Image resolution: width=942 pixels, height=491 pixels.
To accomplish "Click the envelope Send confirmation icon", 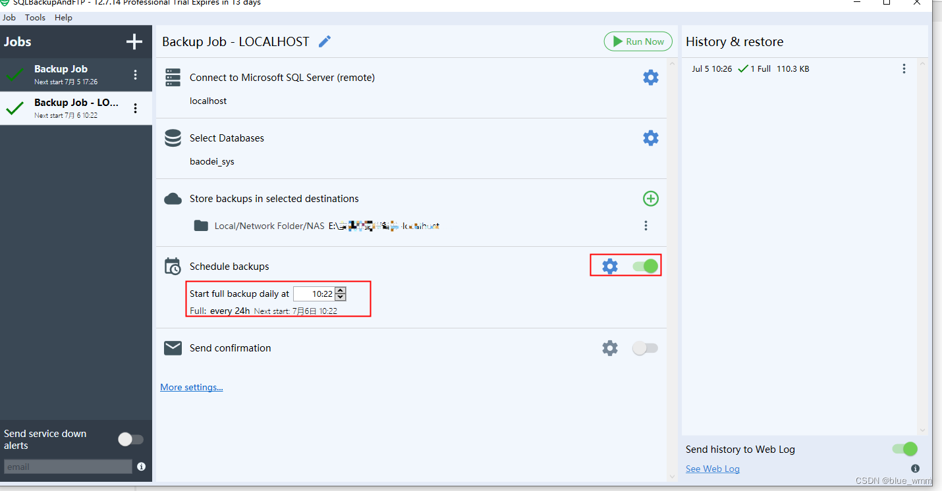I will 173,348.
